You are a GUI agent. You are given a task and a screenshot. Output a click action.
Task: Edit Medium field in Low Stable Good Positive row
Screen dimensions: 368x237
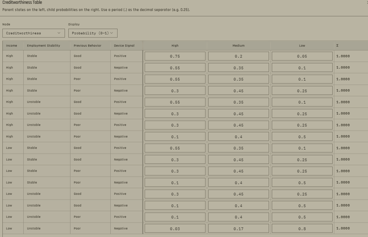pyautogui.click(x=238, y=148)
